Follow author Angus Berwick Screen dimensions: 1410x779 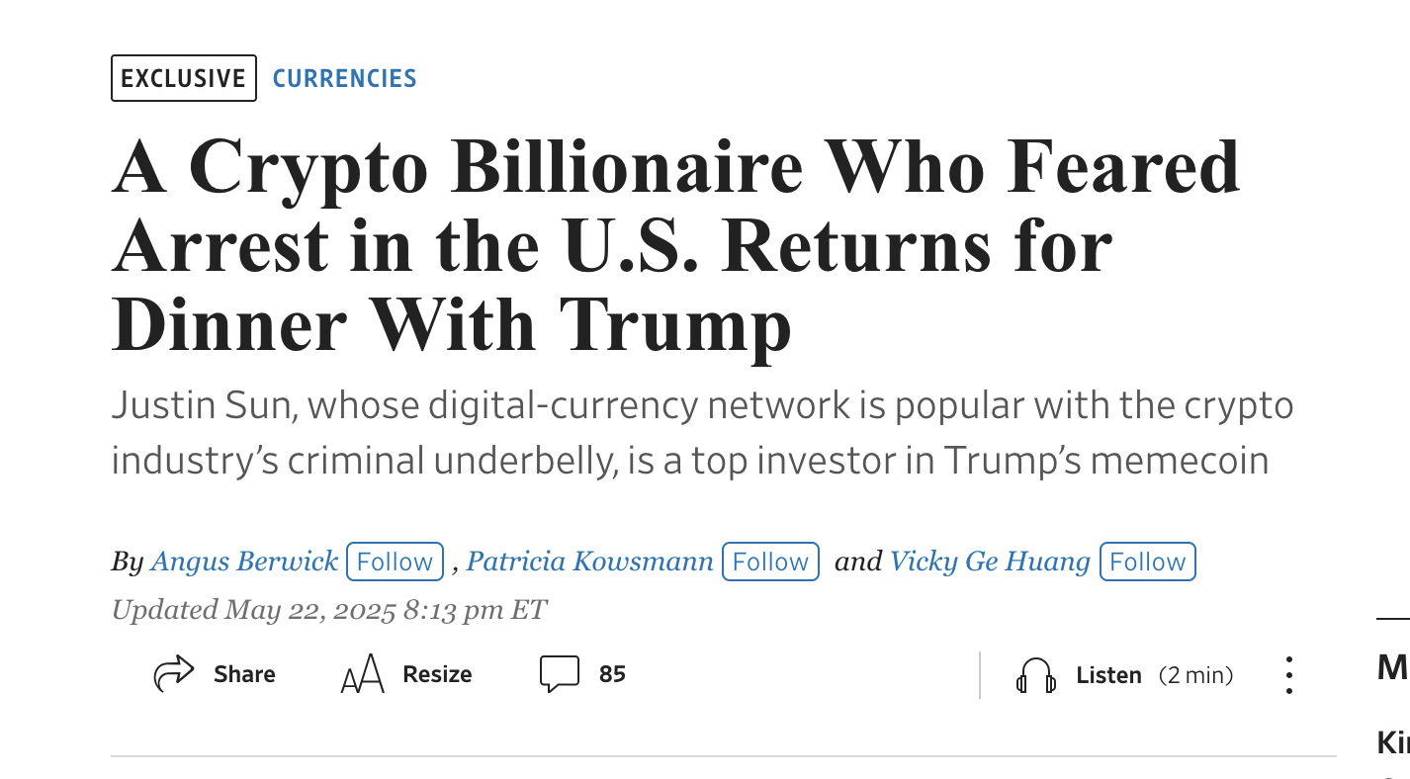pyautogui.click(x=395, y=562)
